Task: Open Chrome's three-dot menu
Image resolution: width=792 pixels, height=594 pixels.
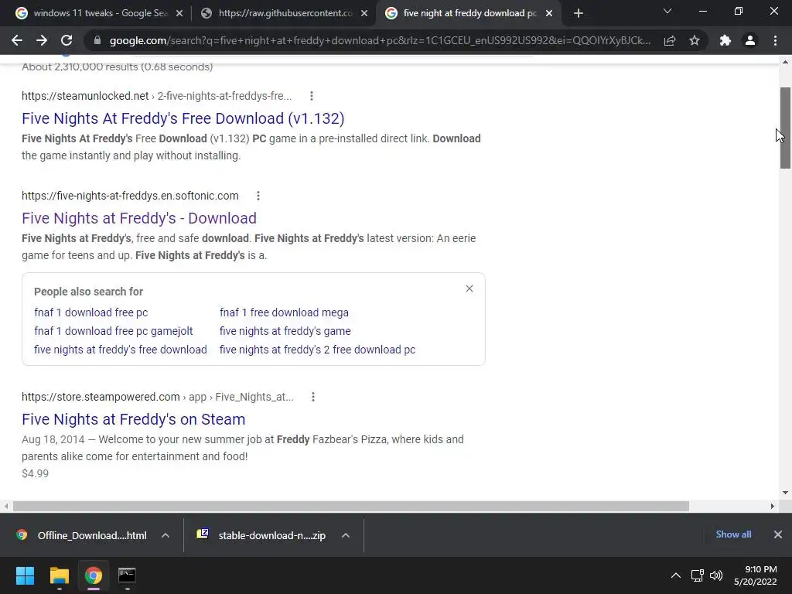Action: [775, 40]
